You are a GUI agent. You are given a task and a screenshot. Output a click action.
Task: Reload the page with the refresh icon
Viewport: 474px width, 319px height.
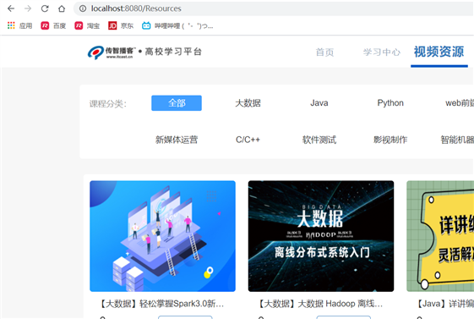click(x=45, y=8)
